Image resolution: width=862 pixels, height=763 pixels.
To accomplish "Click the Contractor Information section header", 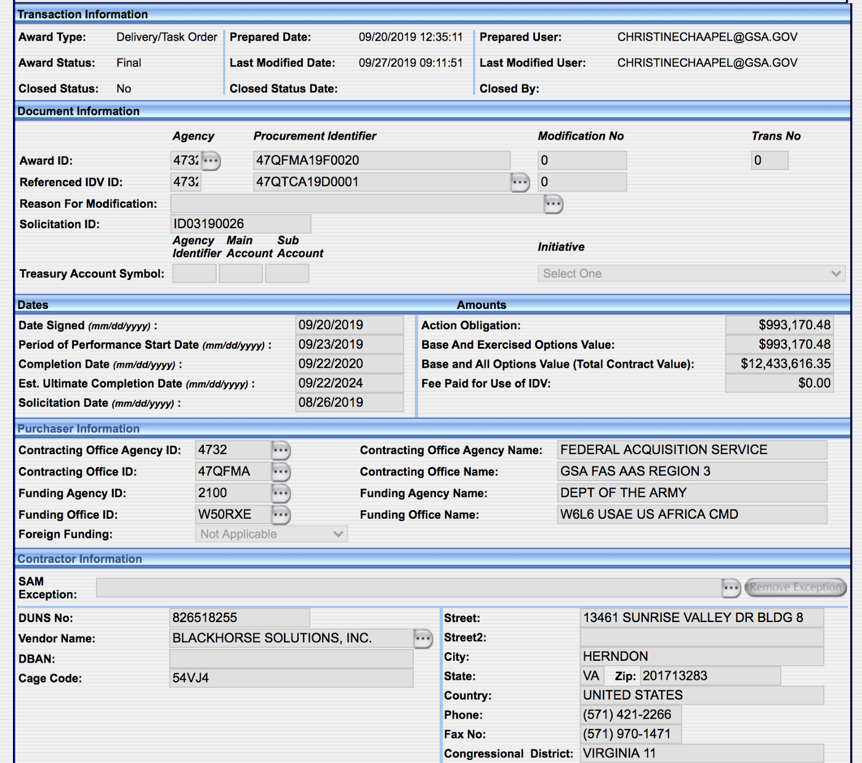I will click(x=80, y=559).
